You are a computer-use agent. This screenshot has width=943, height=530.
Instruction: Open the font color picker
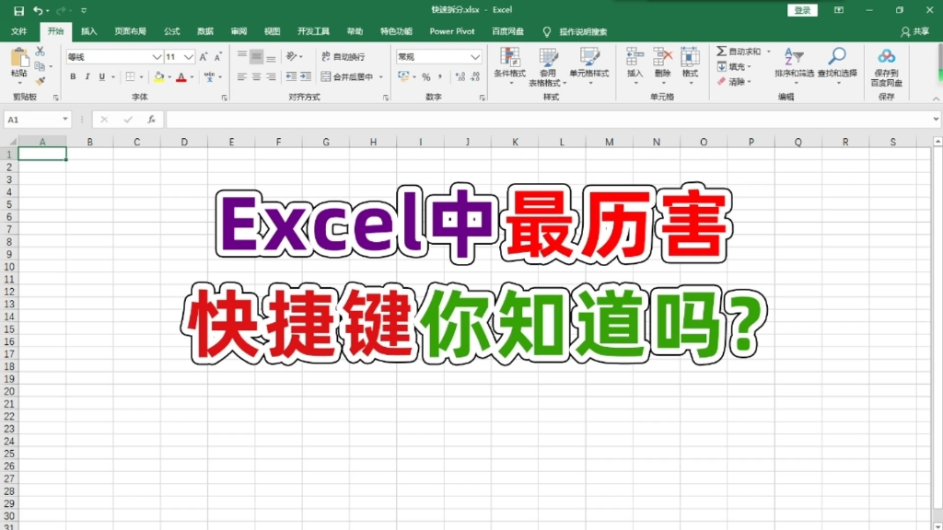pos(181,76)
